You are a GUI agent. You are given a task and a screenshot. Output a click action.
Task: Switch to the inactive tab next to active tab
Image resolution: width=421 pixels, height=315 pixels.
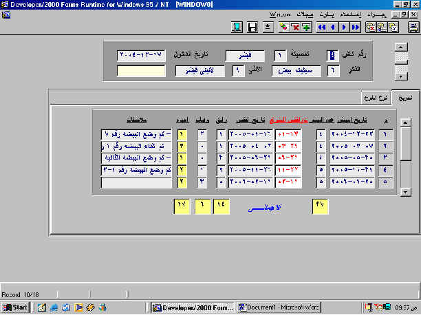coord(376,98)
